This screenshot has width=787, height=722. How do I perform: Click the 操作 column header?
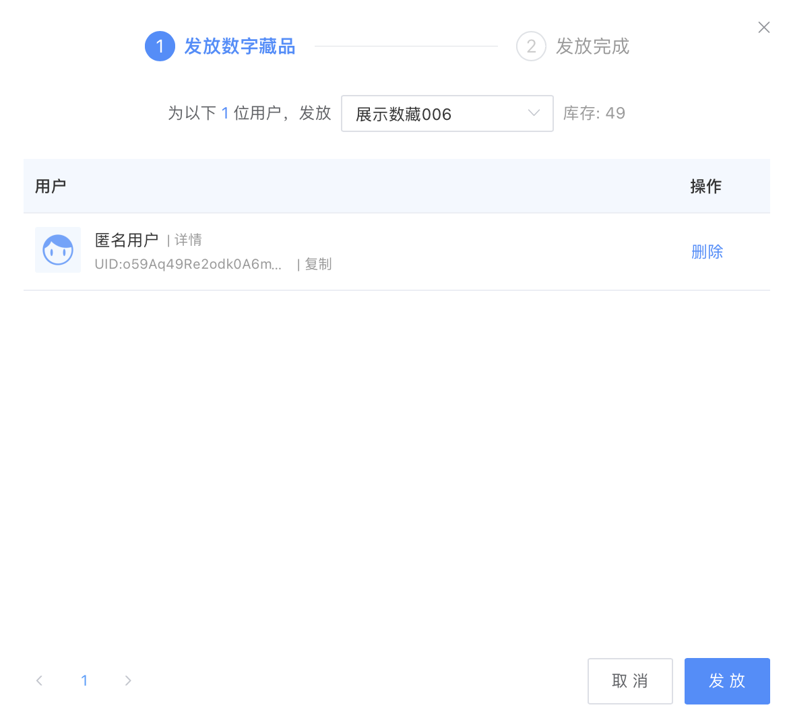tap(705, 186)
